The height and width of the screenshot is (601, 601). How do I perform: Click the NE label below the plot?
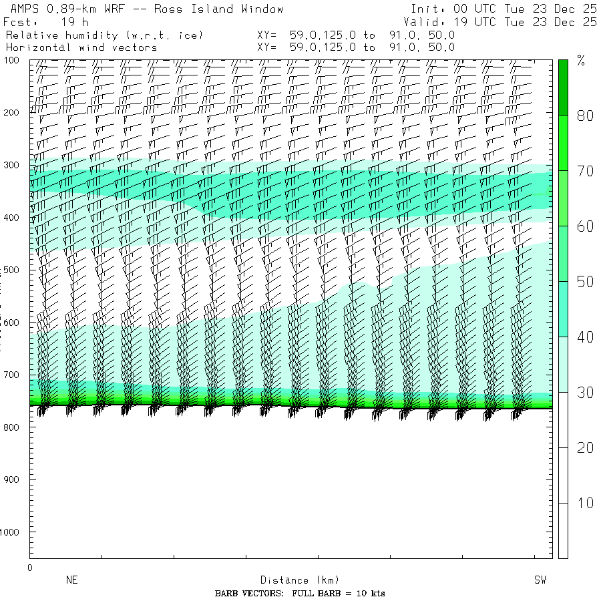tap(71, 580)
